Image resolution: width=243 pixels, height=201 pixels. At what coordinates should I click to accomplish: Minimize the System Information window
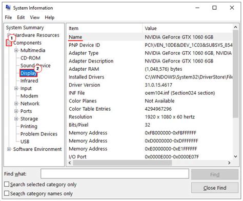point(197,8)
